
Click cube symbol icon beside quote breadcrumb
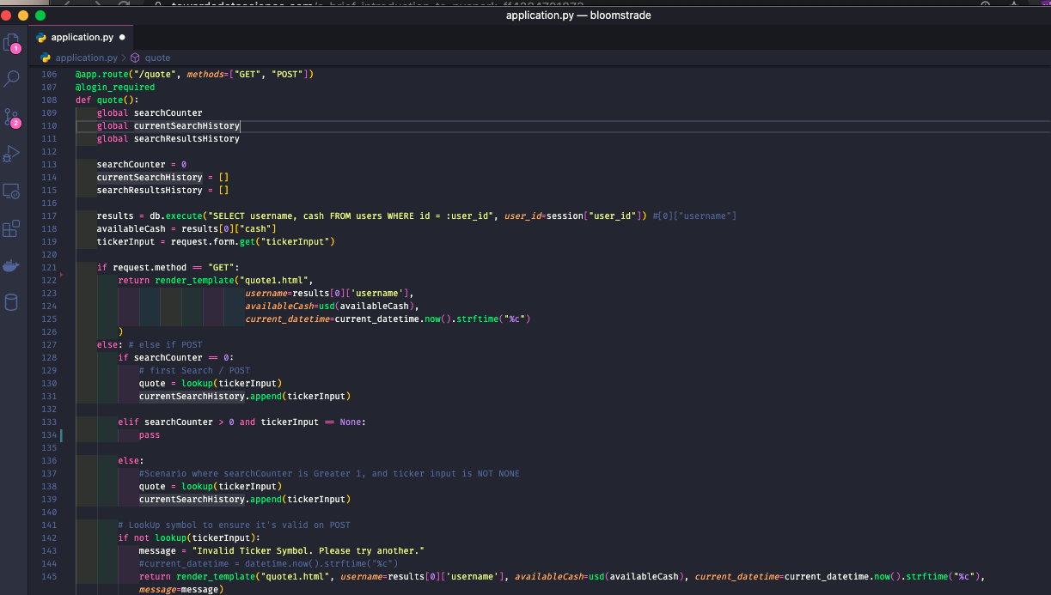point(135,58)
